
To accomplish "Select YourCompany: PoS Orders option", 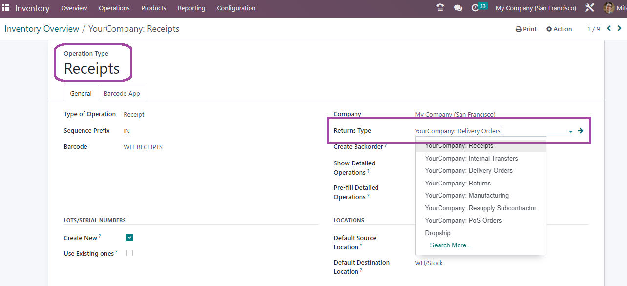I will [x=481, y=220].
